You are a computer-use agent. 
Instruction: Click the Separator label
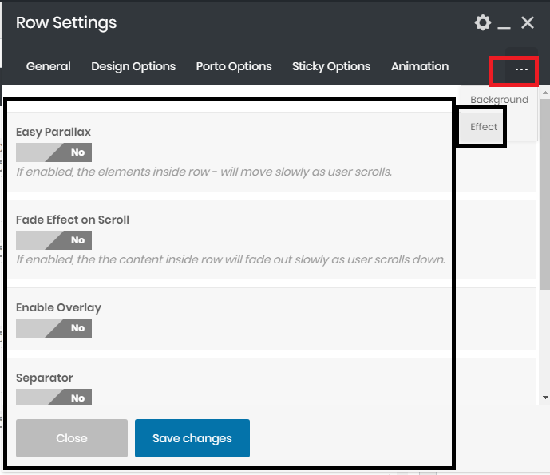click(45, 378)
